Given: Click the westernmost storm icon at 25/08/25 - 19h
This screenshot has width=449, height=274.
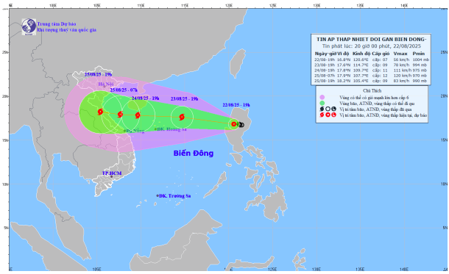Looking at the screenshot, I should pos(100,112).
